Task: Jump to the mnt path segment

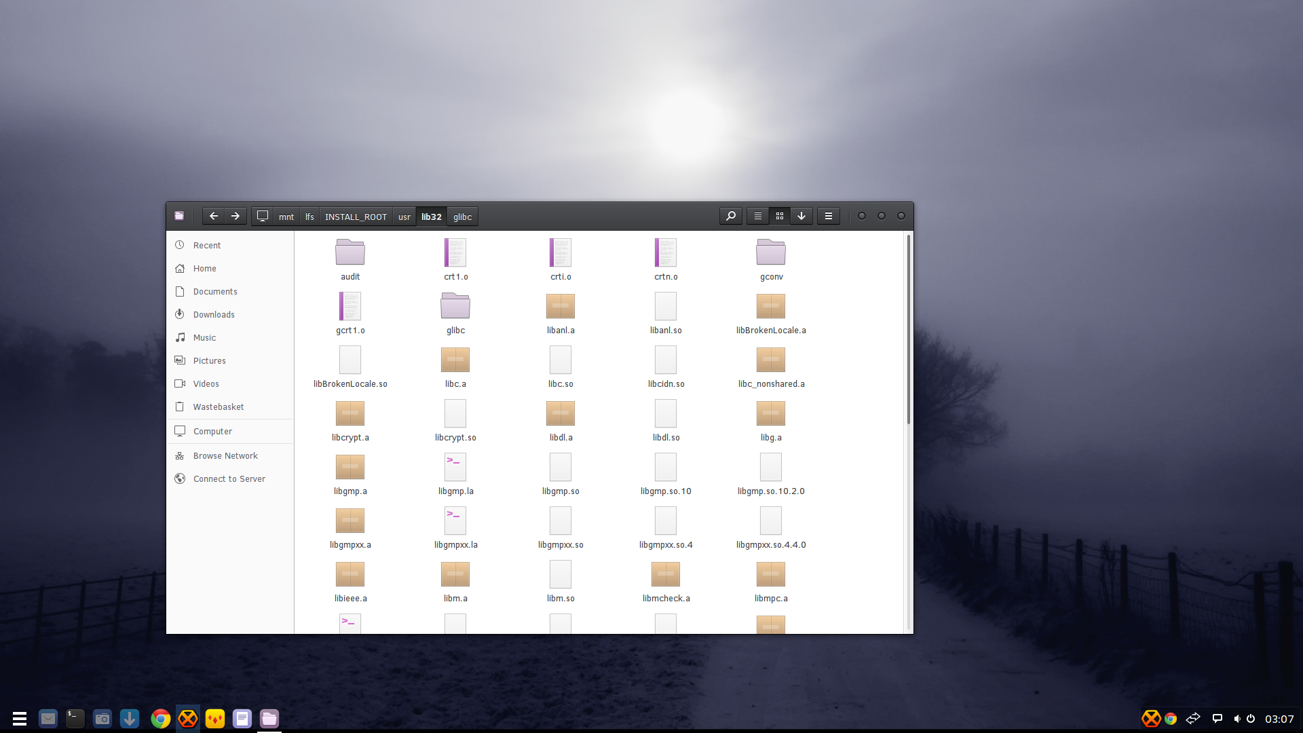Action: tap(286, 217)
